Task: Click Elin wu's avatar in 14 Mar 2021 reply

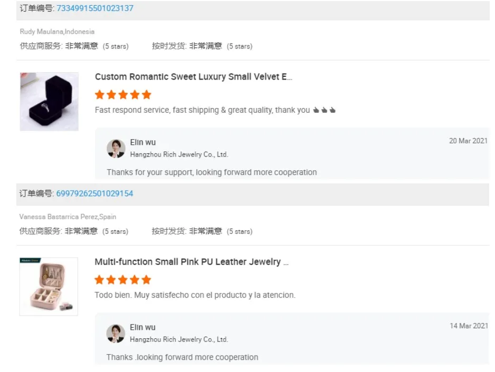Action: coord(116,334)
